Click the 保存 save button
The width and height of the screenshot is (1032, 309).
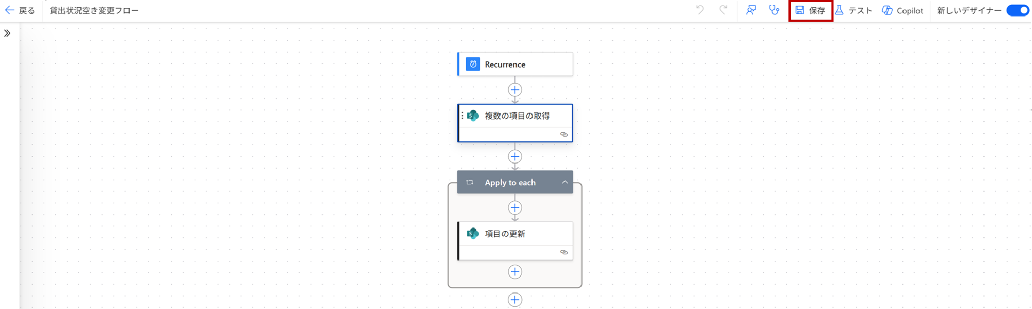pyautogui.click(x=810, y=10)
